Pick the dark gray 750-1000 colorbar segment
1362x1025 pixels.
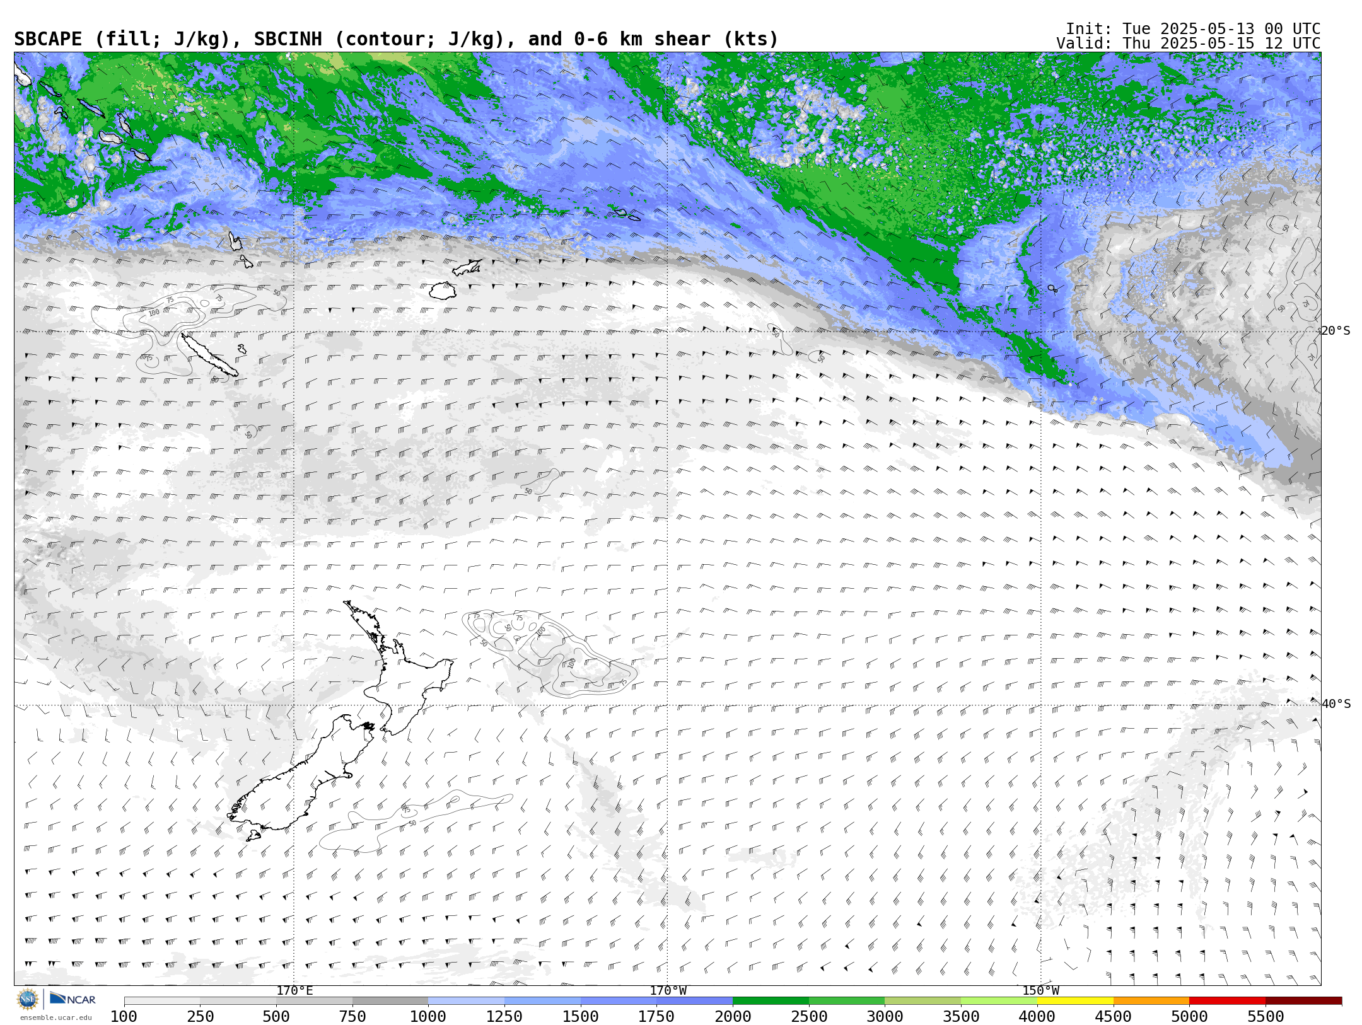pos(390,1000)
